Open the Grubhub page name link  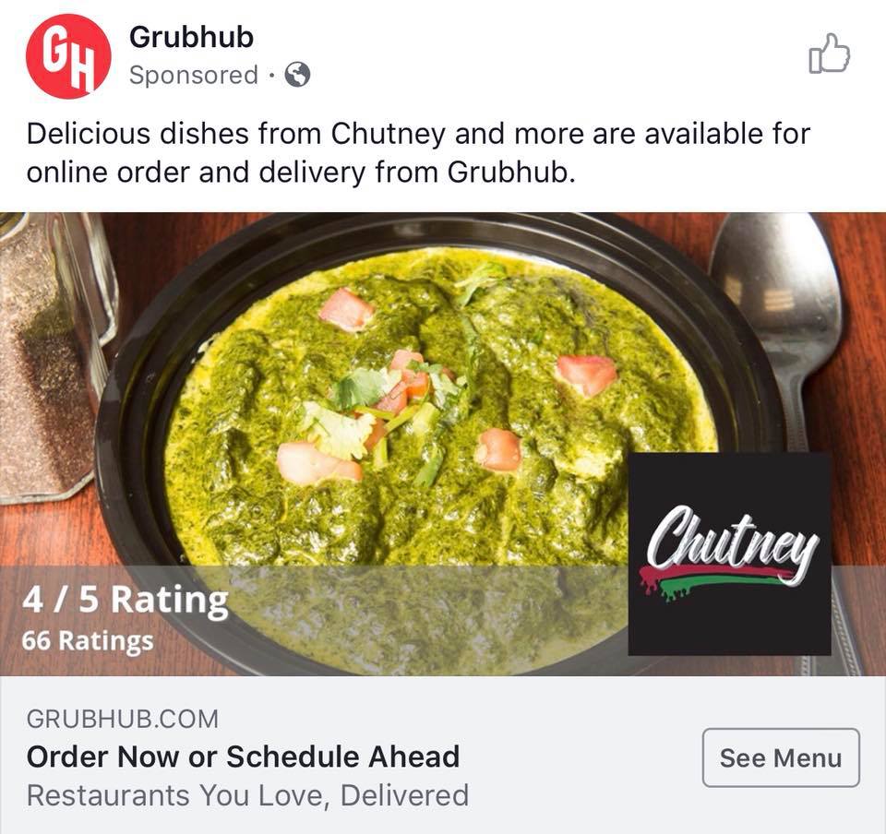(192, 37)
